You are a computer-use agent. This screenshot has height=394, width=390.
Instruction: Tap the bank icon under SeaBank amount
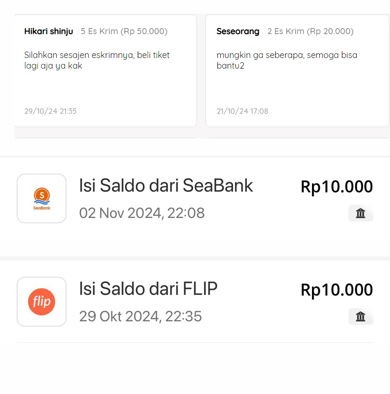point(361,213)
